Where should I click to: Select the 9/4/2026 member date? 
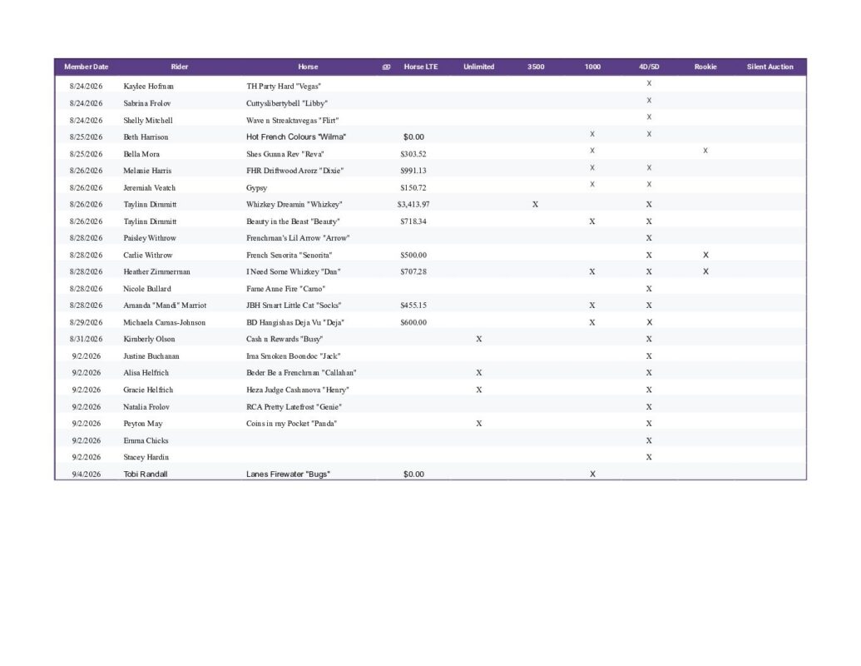click(87, 475)
